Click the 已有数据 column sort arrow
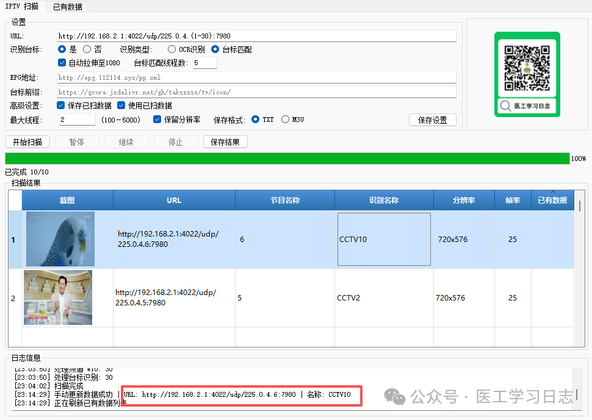This screenshot has width=592, height=420. pos(553,193)
